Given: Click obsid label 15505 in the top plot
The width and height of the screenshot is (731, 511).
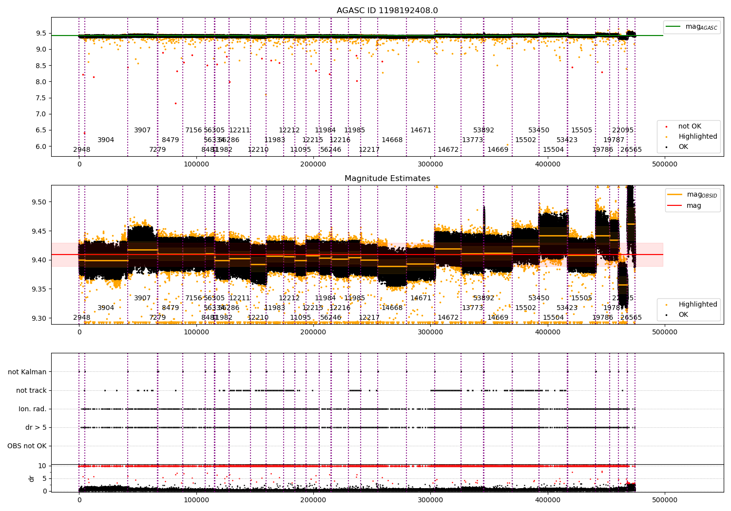Looking at the screenshot, I should [x=582, y=130].
